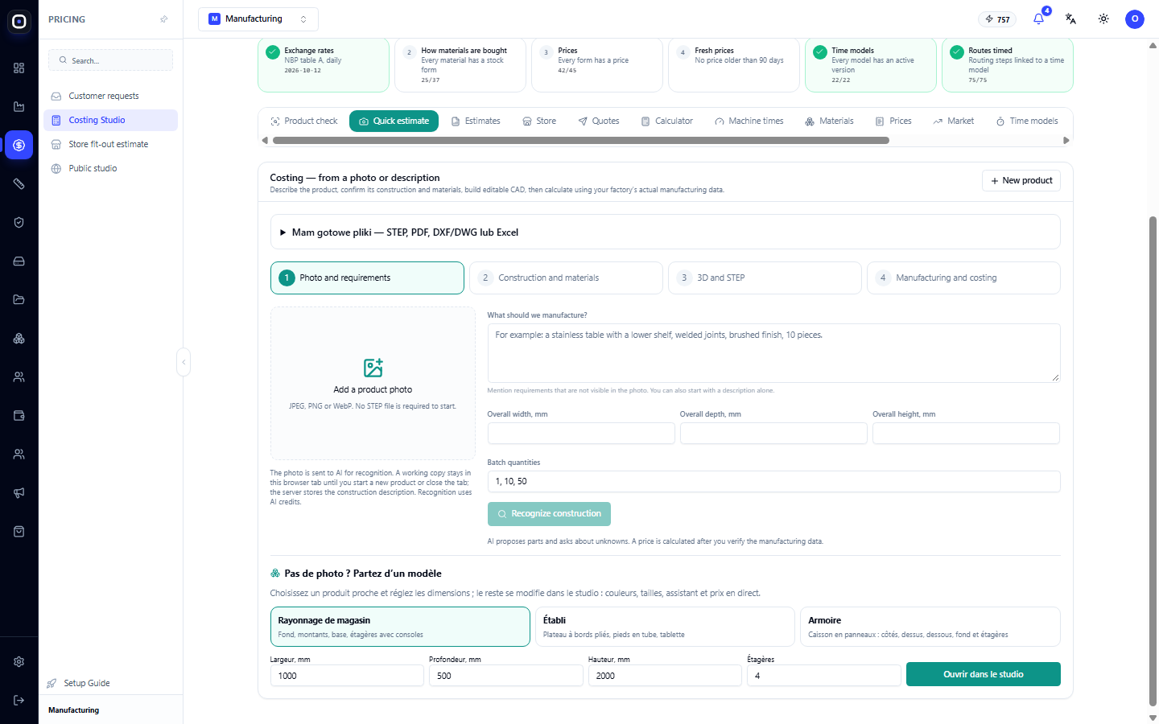Image resolution: width=1159 pixels, height=724 pixels.
Task: Toggle the light/dark theme sun icon
Action: tap(1103, 19)
